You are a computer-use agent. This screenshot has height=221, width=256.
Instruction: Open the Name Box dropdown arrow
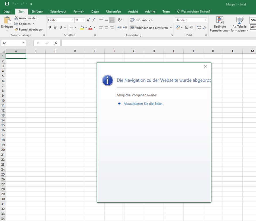[x=23, y=43]
